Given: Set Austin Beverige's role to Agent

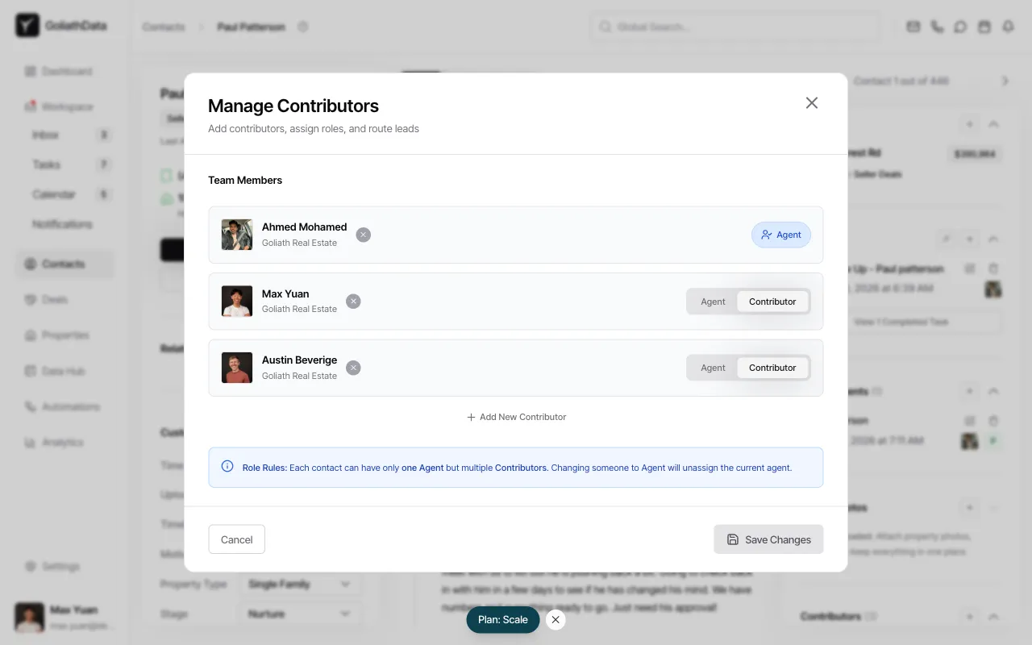Looking at the screenshot, I should [712, 368].
